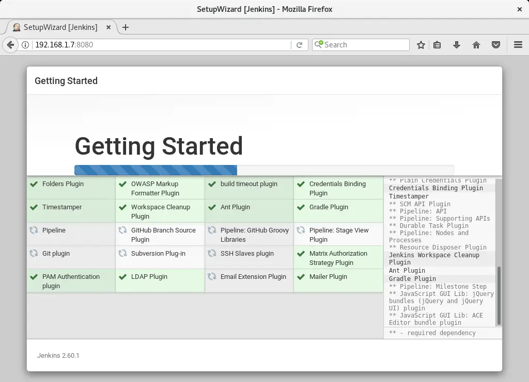The width and height of the screenshot is (529, 382).
Task: Reload the page with the refresh icon
Action: tap(299, 45)
